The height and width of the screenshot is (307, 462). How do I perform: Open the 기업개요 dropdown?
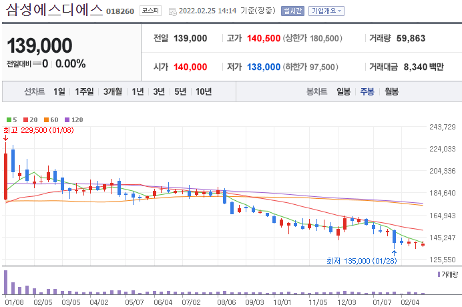[326, 11]
